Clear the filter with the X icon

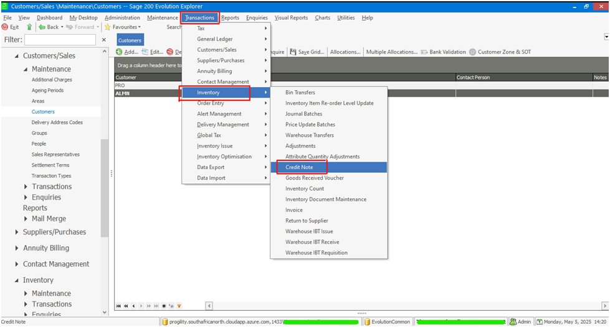[x=104, y=40]
